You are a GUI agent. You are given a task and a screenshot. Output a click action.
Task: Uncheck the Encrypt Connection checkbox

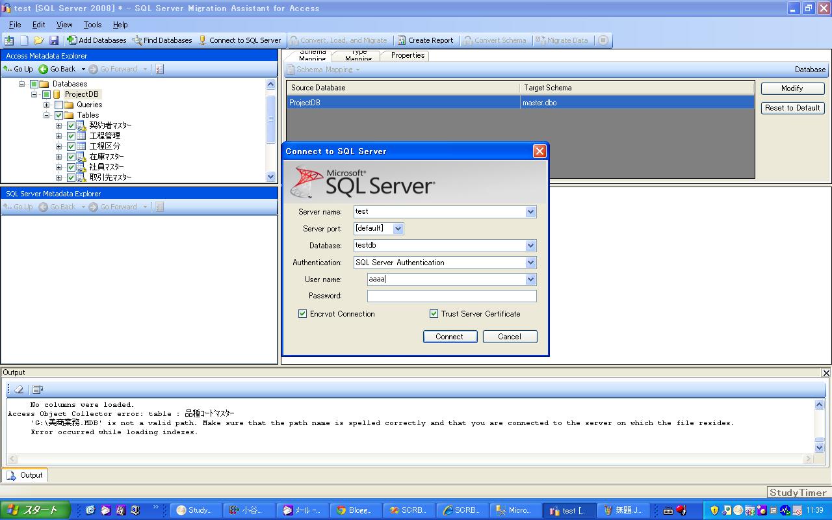tap(302, 314)
